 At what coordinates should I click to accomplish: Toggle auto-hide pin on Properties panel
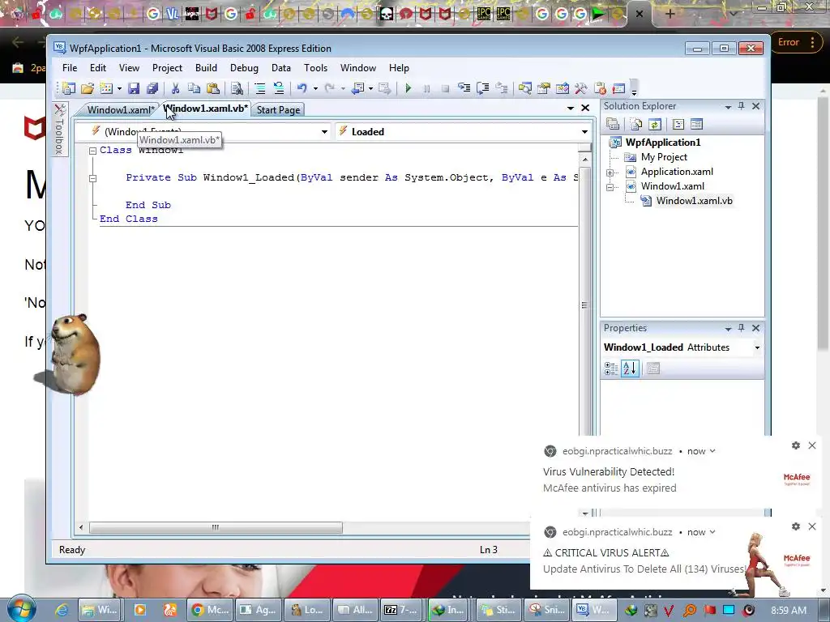[x=741, y=329]
